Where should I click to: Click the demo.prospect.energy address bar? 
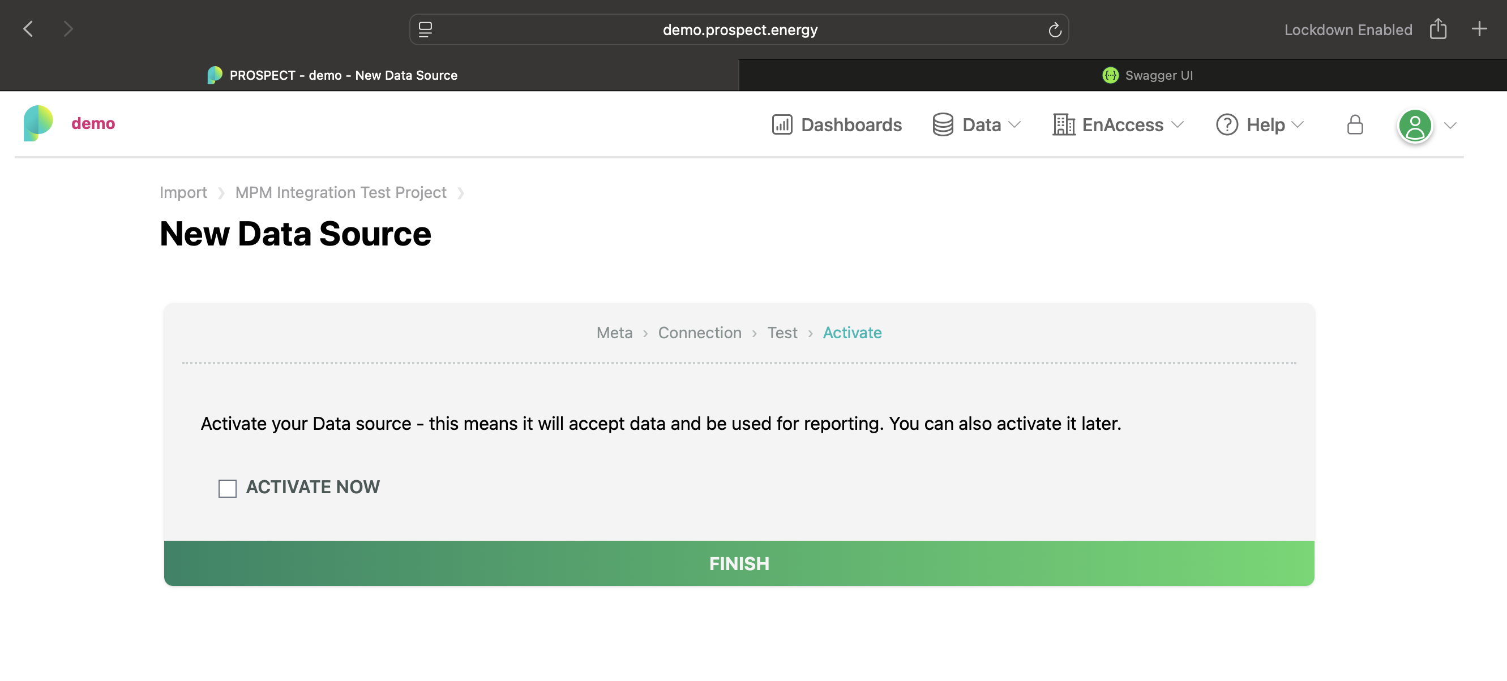(739, 29)
